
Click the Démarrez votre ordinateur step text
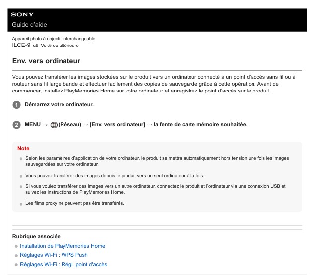(59, 105)
